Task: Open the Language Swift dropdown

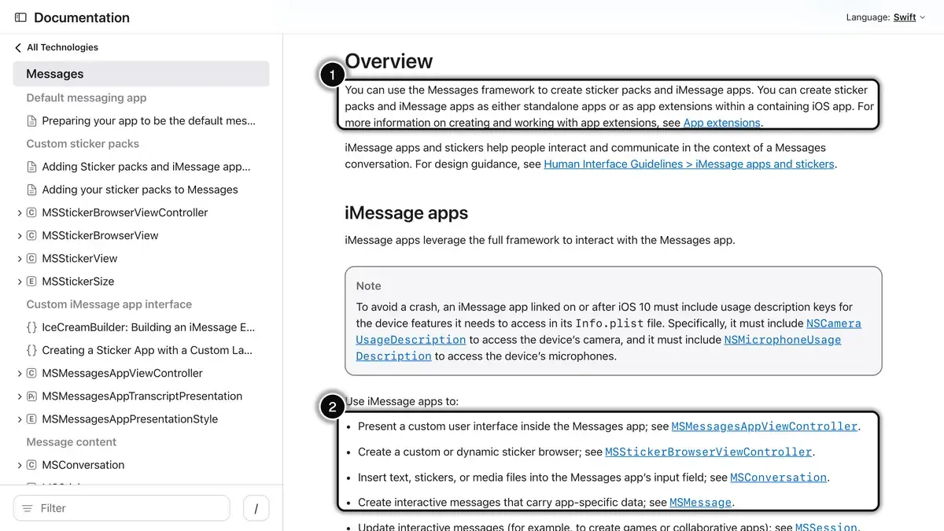Action: pos(909,17)
